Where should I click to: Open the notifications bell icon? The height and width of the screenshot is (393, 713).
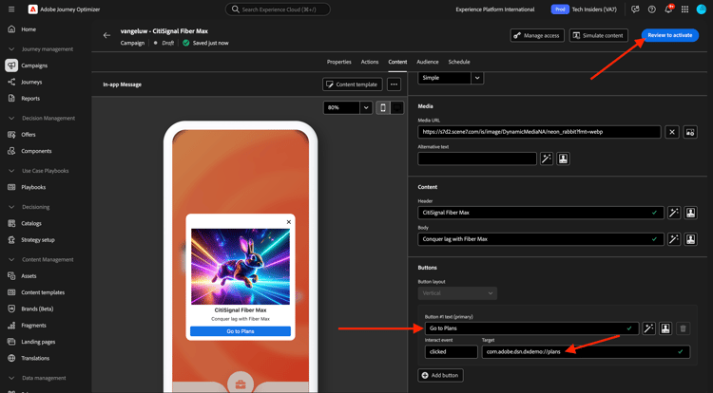pos(667,9)
